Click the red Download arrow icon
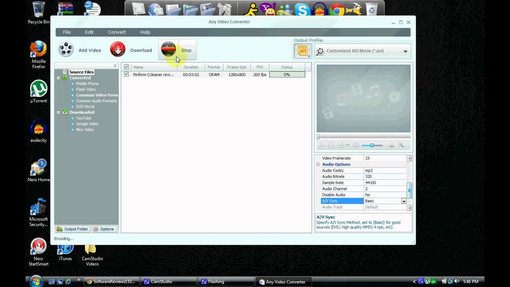 pos(118,49)
